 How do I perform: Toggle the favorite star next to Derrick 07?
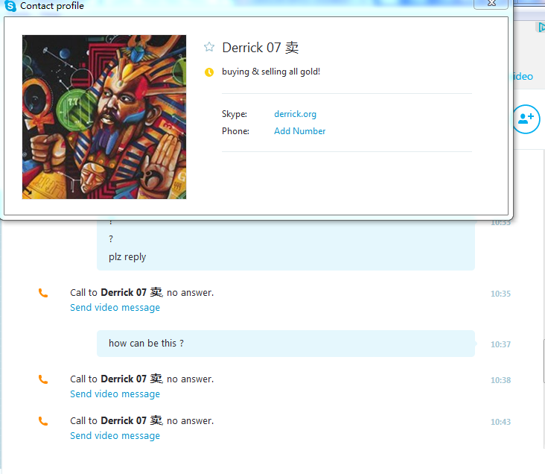click(209, 47)
